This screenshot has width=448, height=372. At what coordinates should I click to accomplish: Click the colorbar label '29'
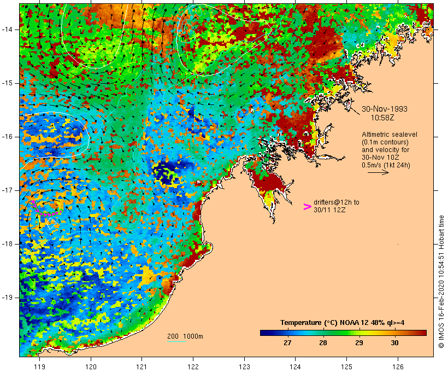(359, 342)
